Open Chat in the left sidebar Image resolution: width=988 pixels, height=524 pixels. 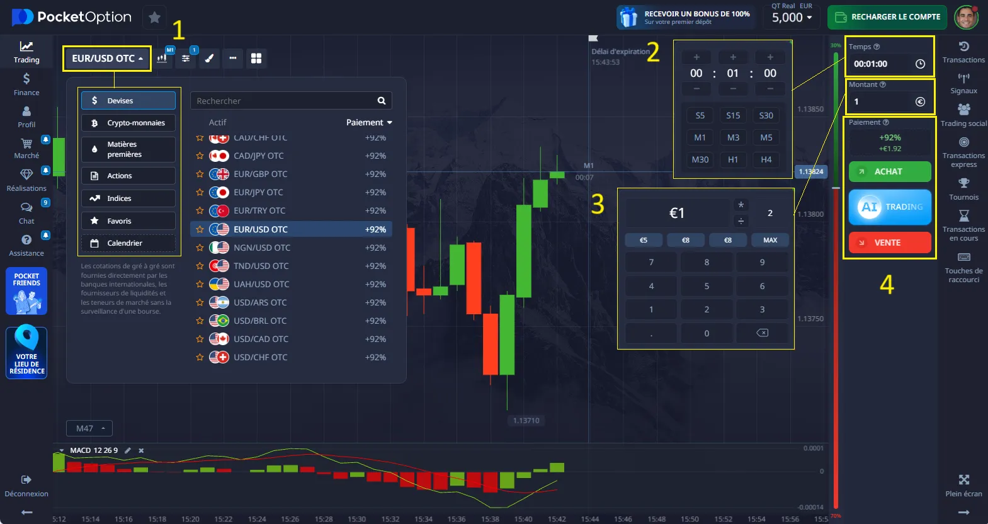26,214
